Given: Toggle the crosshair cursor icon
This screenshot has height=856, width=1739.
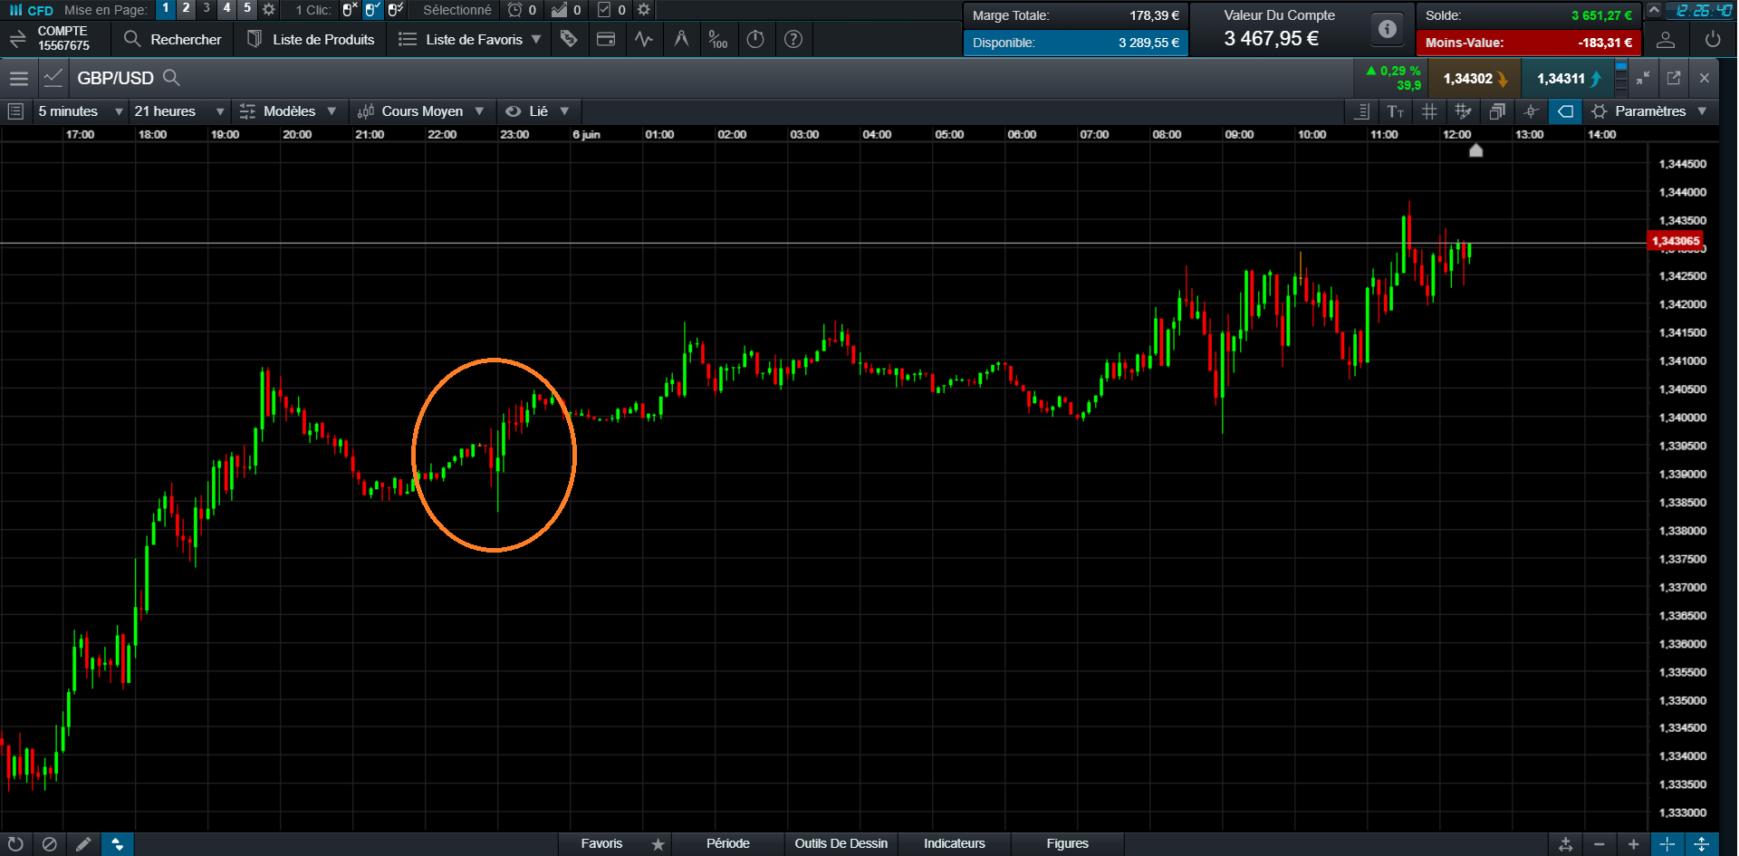Looking at the screenshot, I should tap(1531, 111).
